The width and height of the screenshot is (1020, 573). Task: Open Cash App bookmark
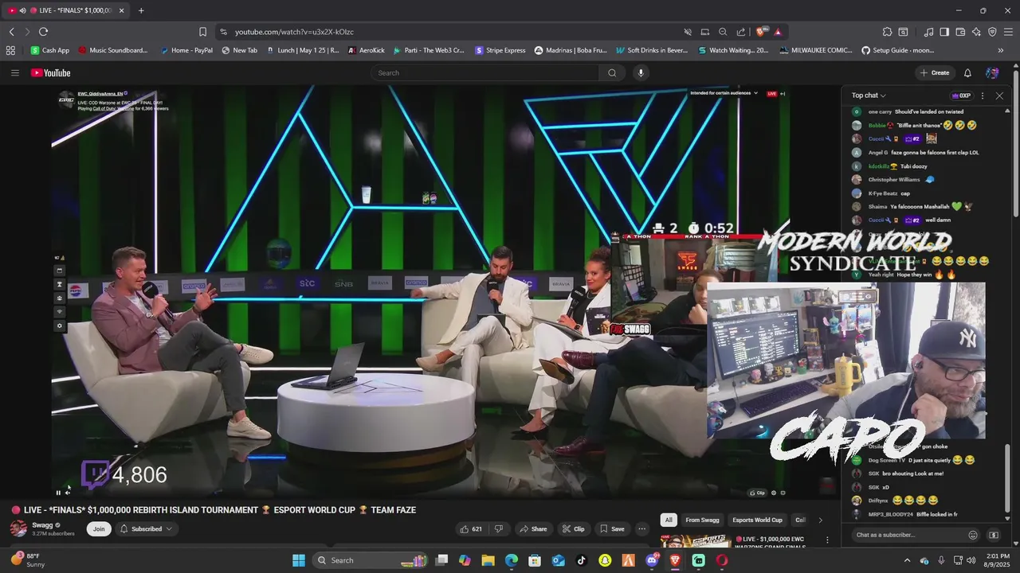(x=50, y=50)
